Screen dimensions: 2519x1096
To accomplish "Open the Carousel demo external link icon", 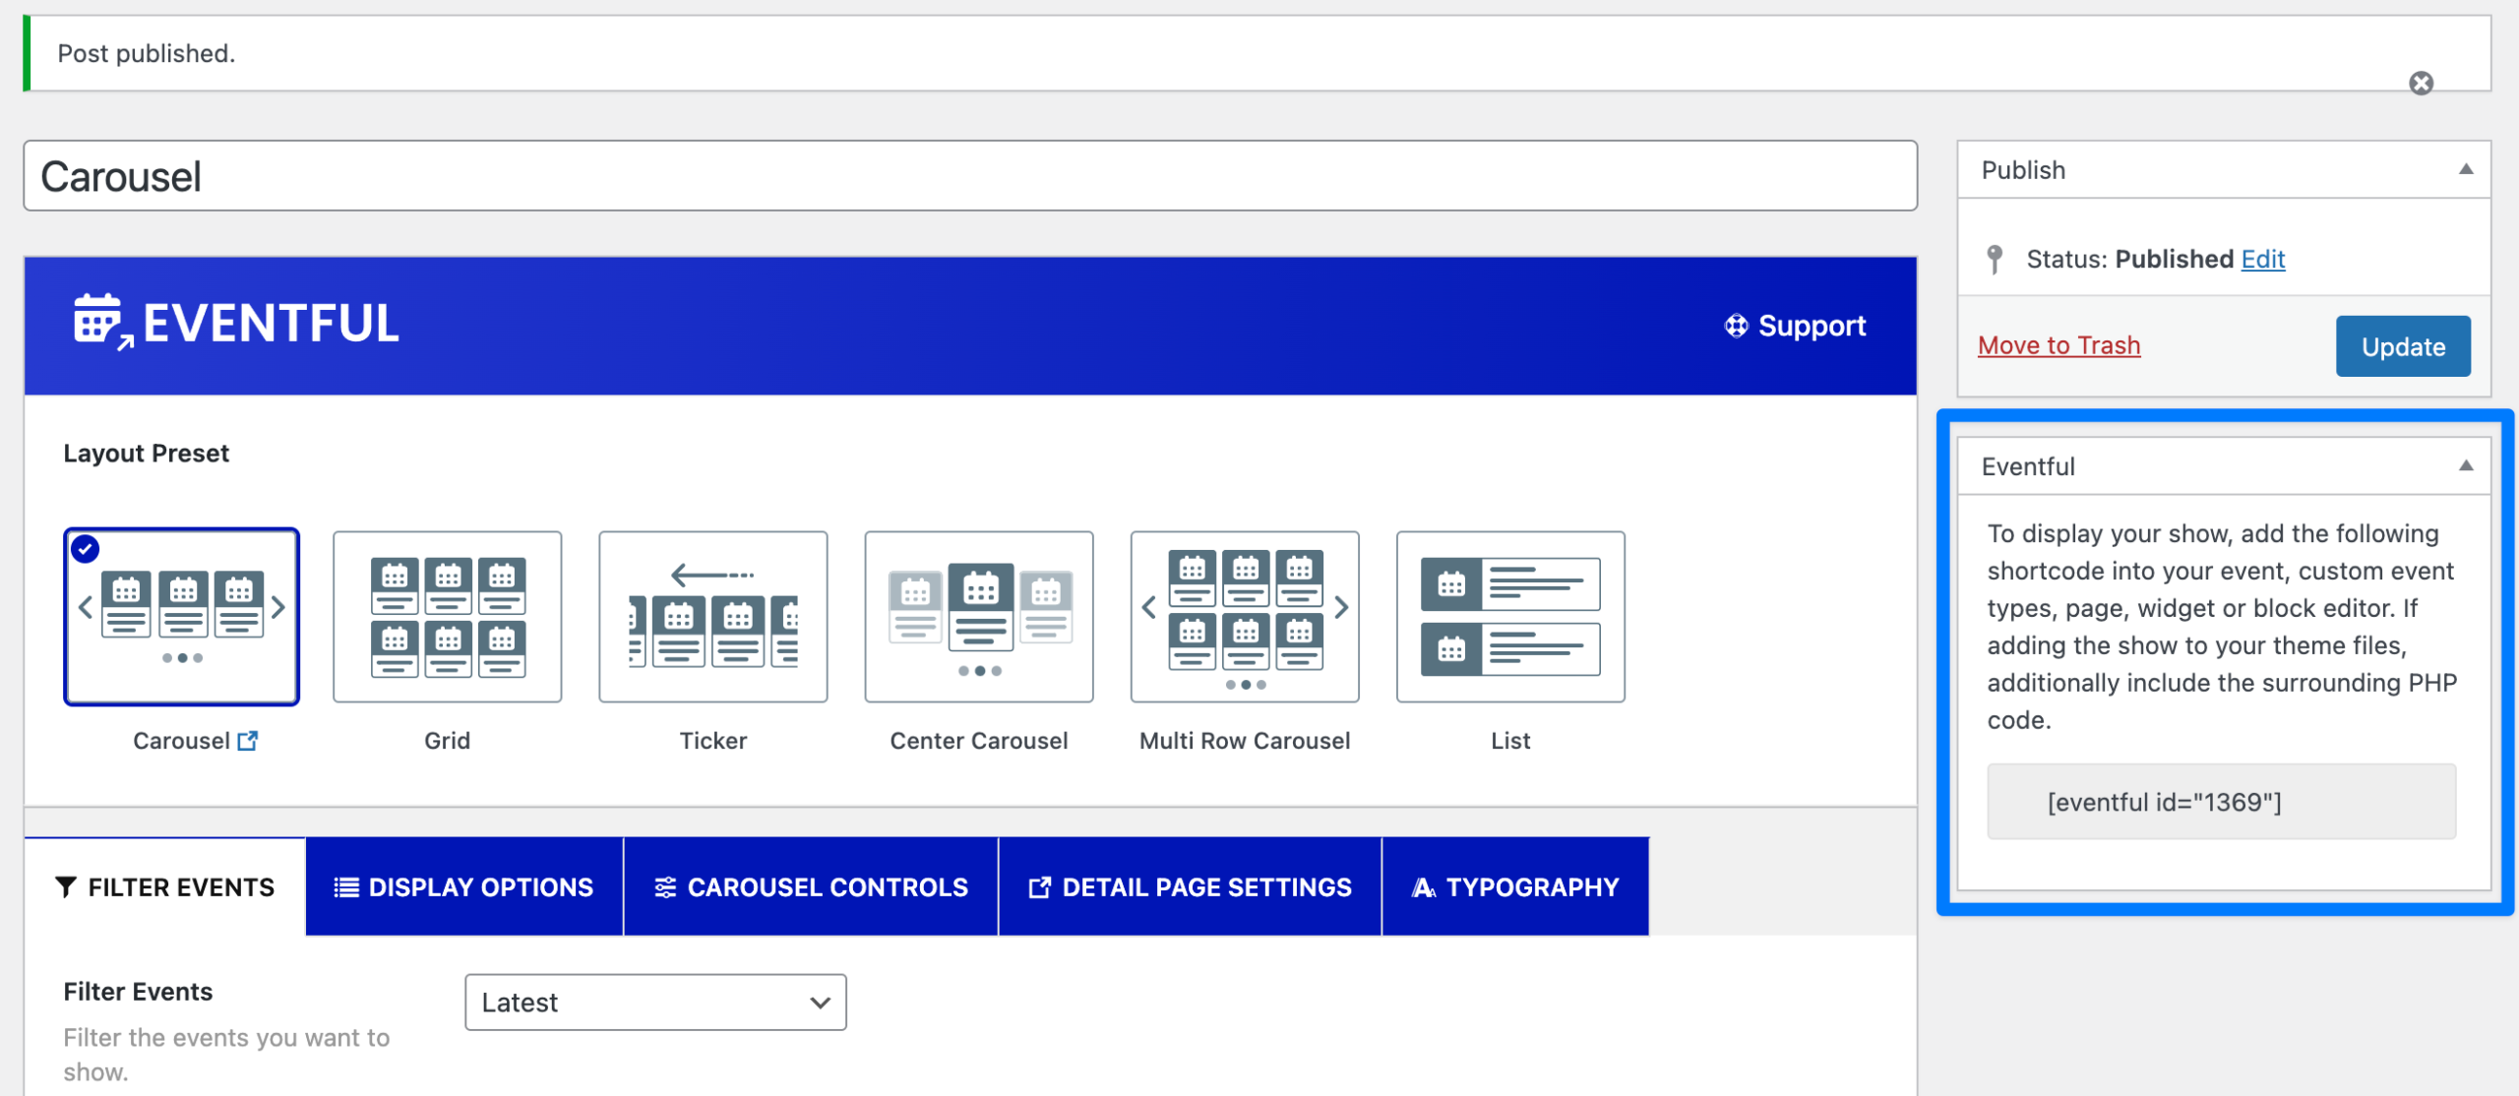I will pyautogui.click(x=248, y=741).
